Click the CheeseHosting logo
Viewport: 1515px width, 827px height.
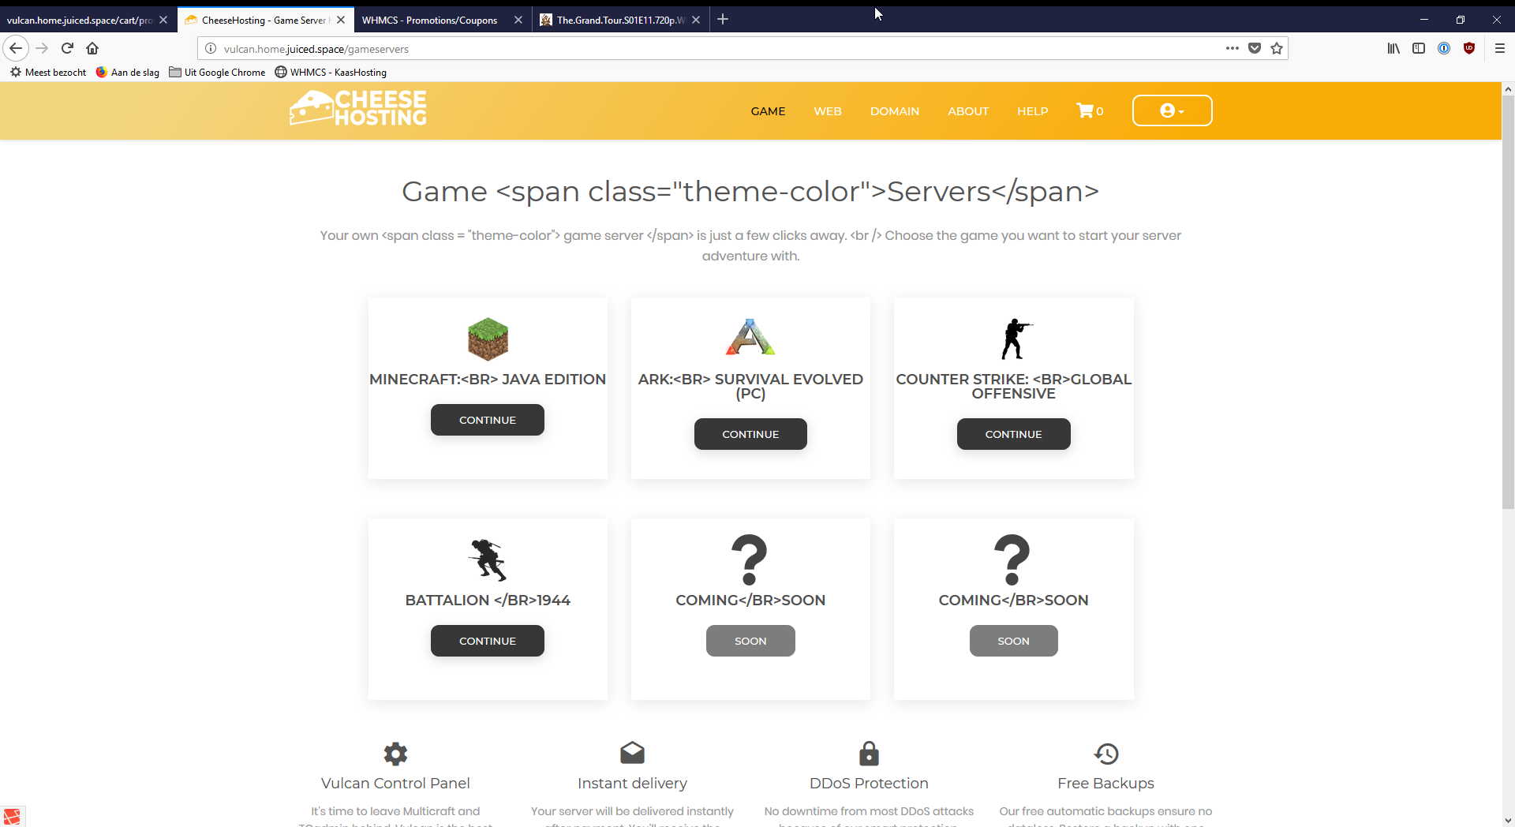pos(358,109)
